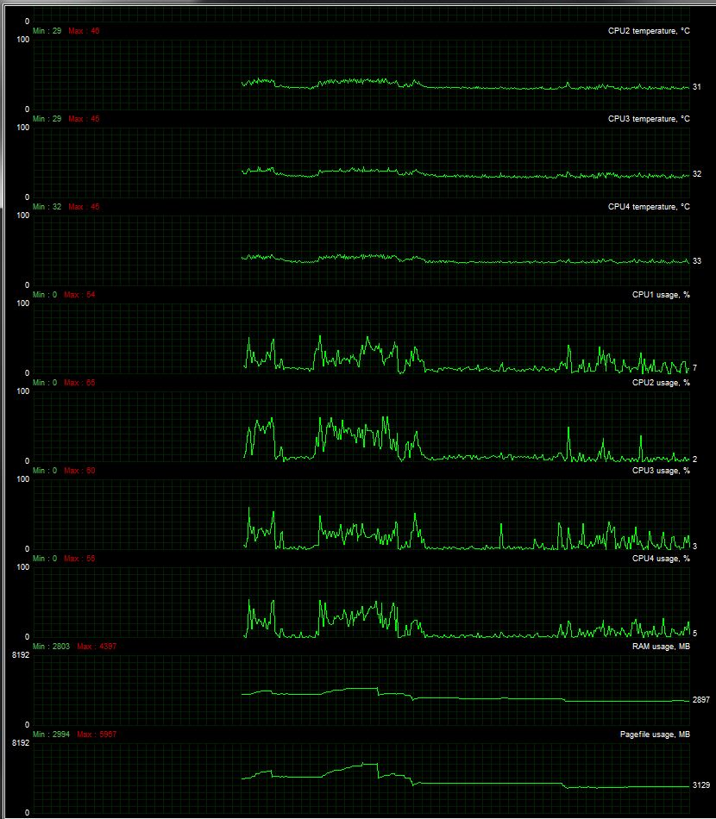
Task: Click the 8192 axis label of Pagefile usage
Action: (21, 743)
